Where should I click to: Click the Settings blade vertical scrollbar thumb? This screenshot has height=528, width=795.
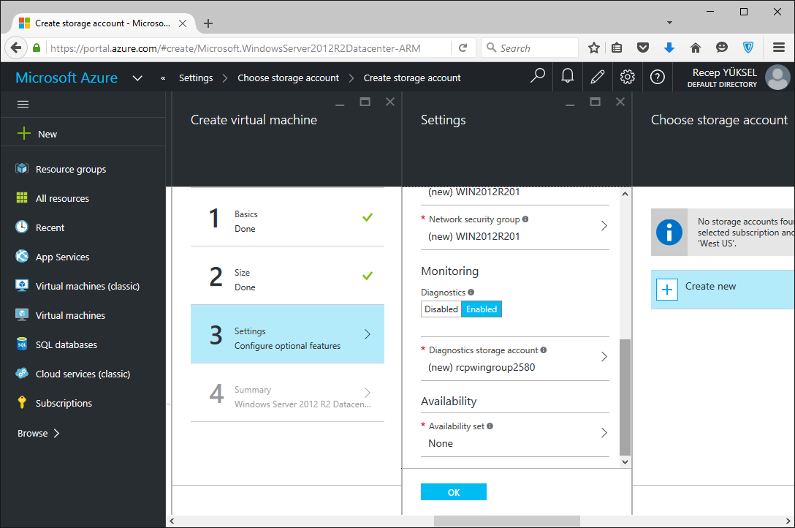pos(625,397)
